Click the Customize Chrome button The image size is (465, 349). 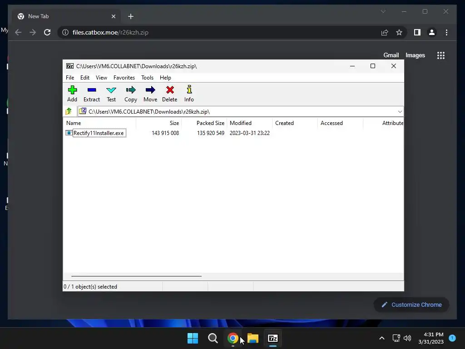tap(411, 305)
